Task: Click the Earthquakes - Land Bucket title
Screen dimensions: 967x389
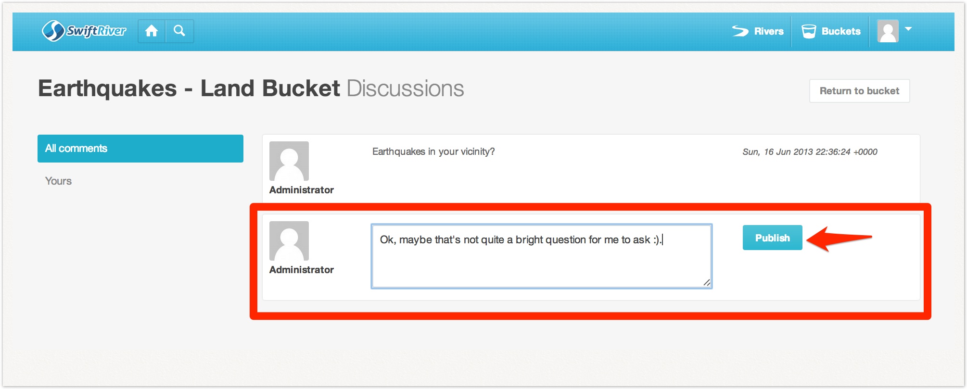Action: click(189, 88)
